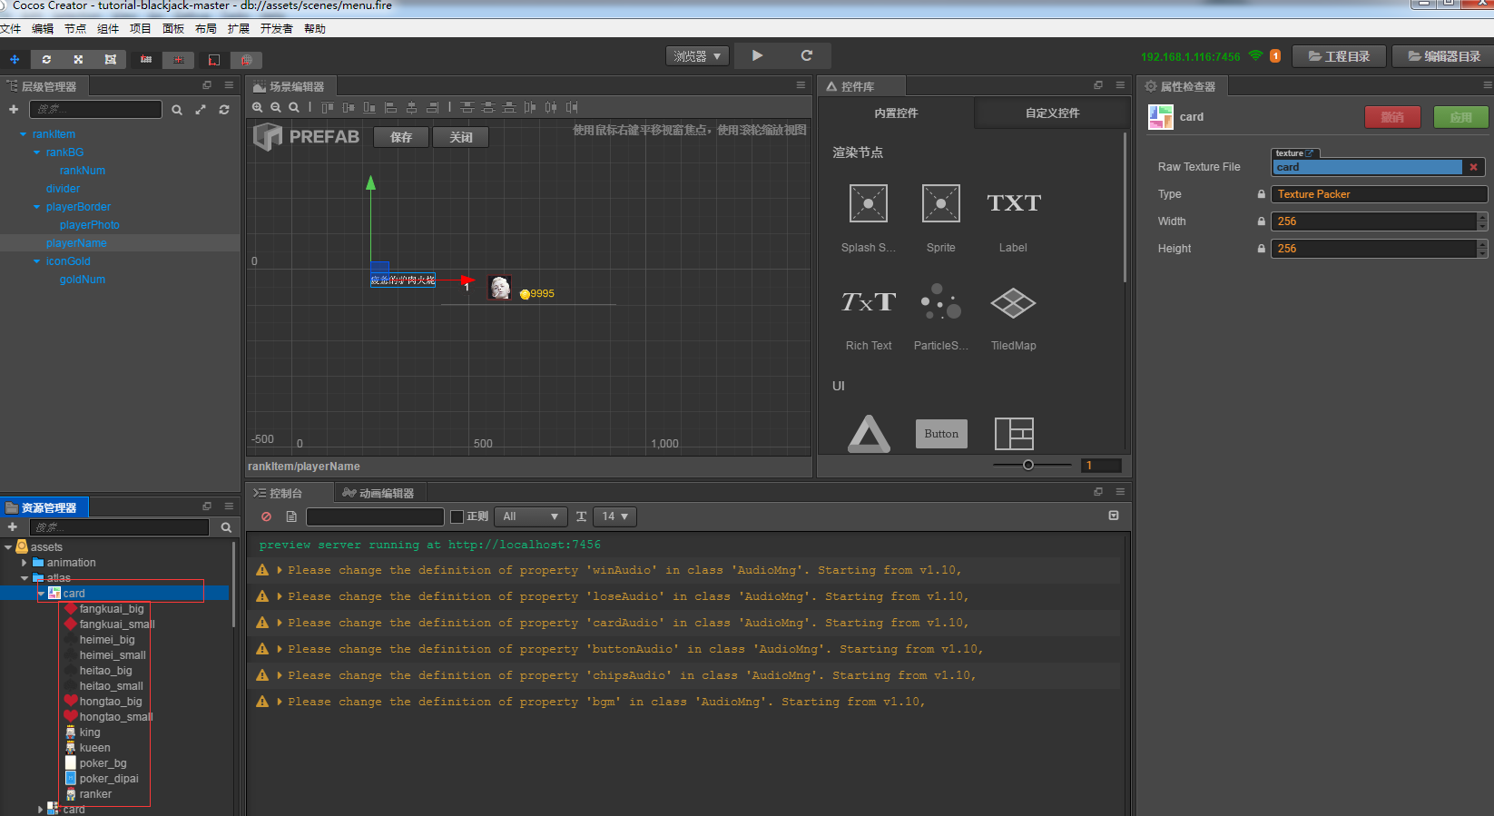Collapse the assets root folder
Image resolution: width=1494 pixels, height=816 pixels.
pos(8,547)
